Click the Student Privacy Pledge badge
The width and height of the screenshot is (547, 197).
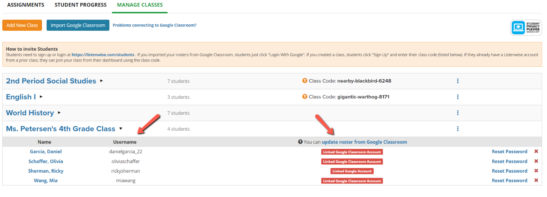[526, 28]
